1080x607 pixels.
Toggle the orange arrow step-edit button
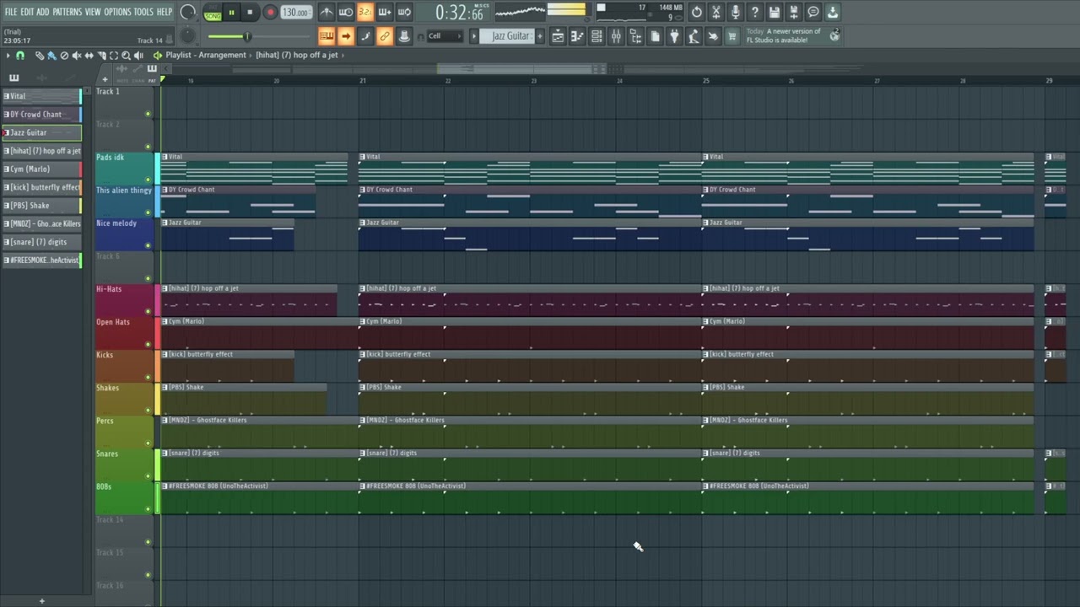pos(346,36)
